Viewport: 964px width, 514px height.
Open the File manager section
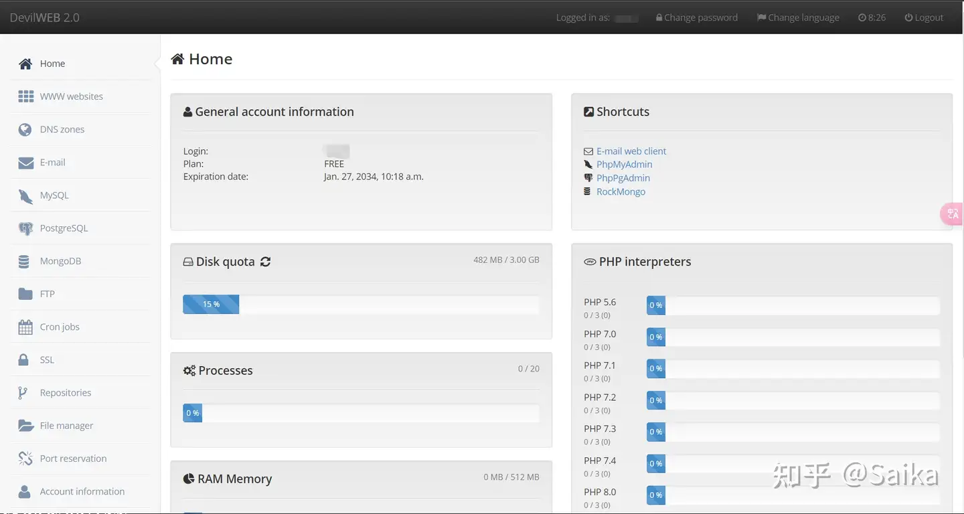66,426
